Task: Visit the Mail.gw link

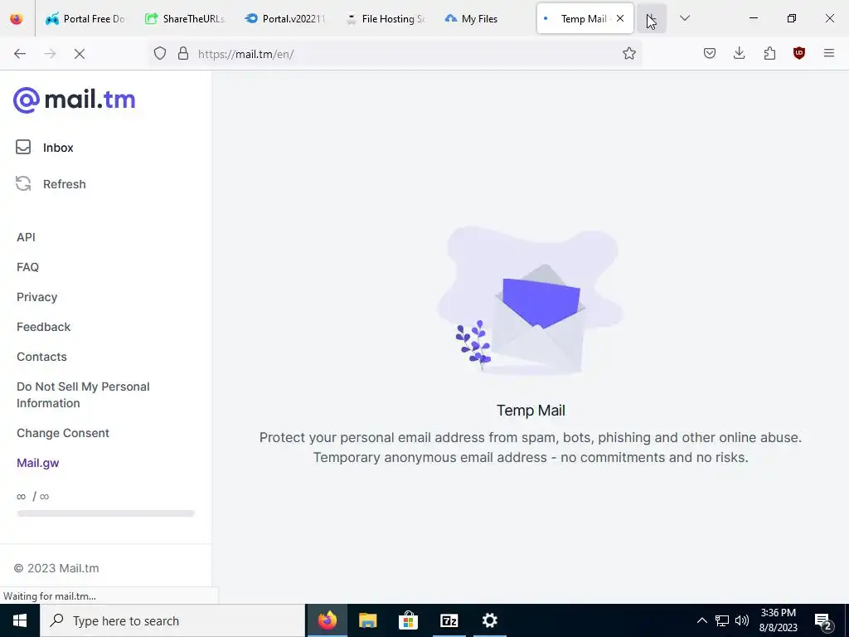Action: pos(38,463)
